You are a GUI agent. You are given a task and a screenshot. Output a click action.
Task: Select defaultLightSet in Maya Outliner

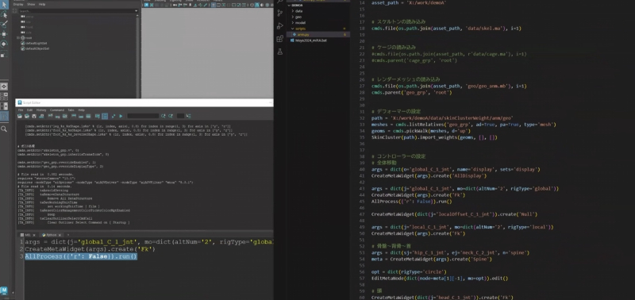tap(36, 43)
